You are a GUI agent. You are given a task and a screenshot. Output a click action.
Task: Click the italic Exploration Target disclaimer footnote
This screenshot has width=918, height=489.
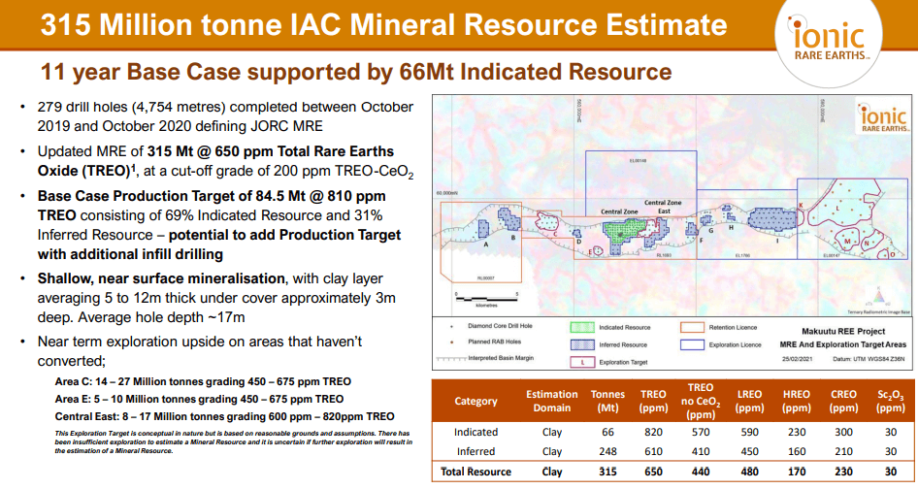pyautogui.click(x=234, y=442)
